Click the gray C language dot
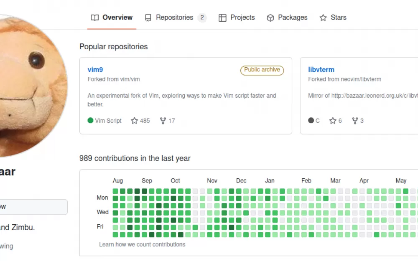 [311, 120]
